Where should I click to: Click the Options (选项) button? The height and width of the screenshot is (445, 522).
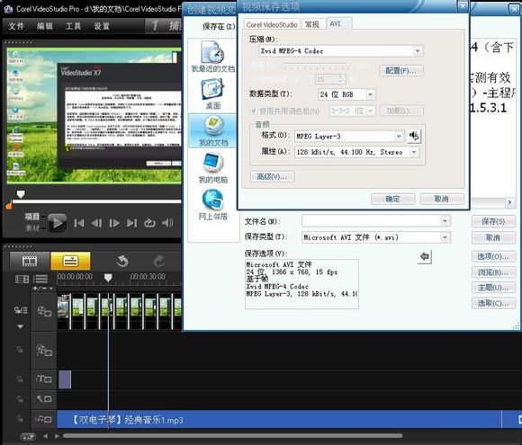493,256
